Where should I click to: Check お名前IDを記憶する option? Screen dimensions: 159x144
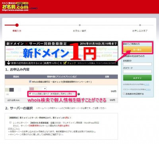pyautogui.click(x=124, y=93)
